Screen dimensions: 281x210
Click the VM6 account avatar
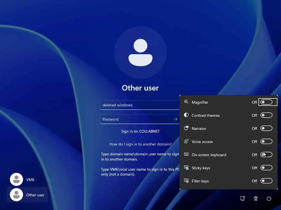point(16,179)
